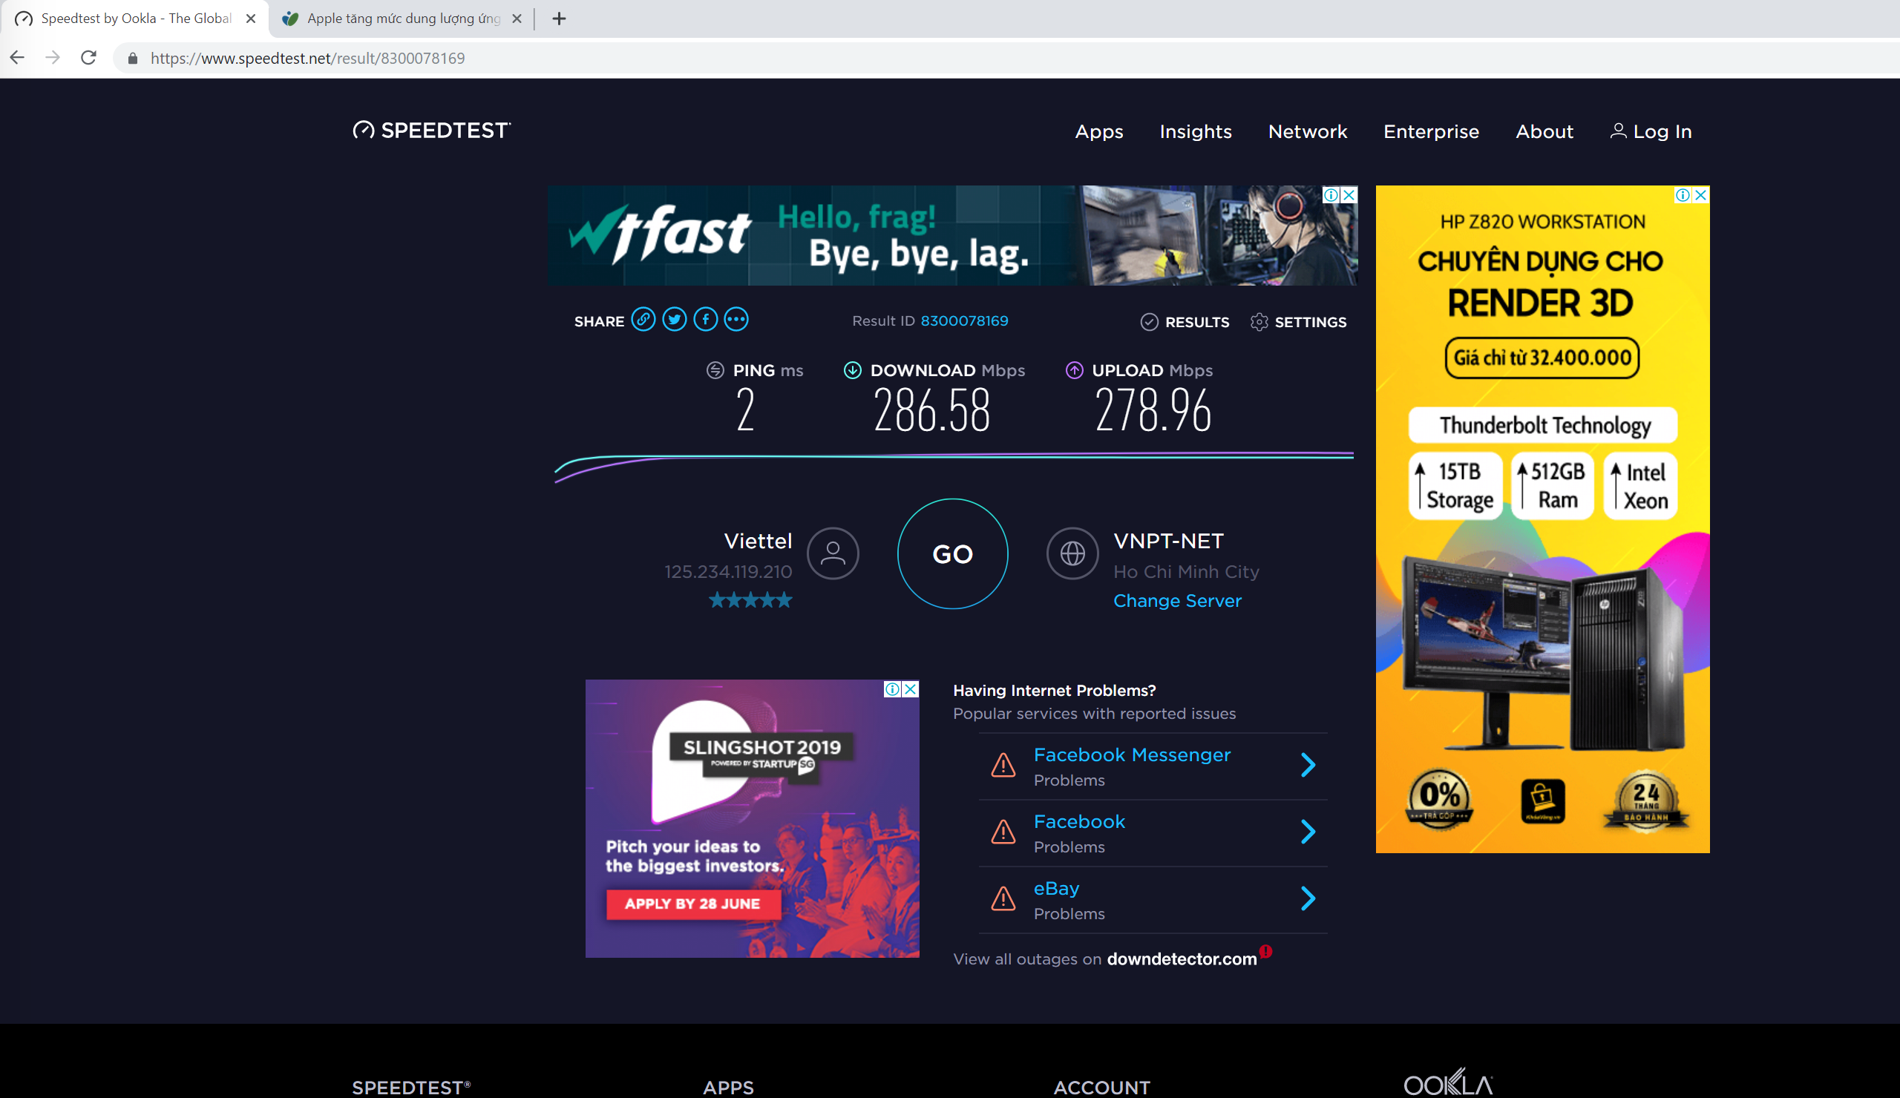Click ad info icon on wtfast banner

(x=1331, y=195)
